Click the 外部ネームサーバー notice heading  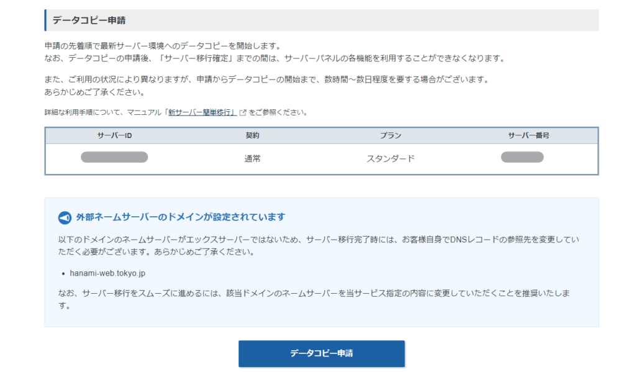tap(180, 217)
